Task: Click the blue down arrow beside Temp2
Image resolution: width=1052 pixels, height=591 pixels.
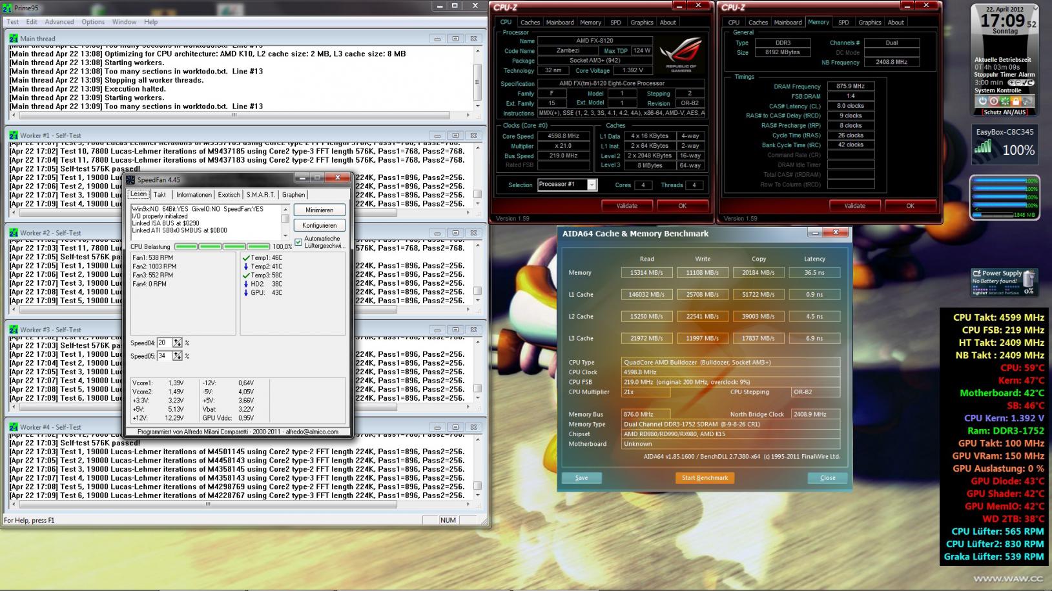Action: click(246, 266)
